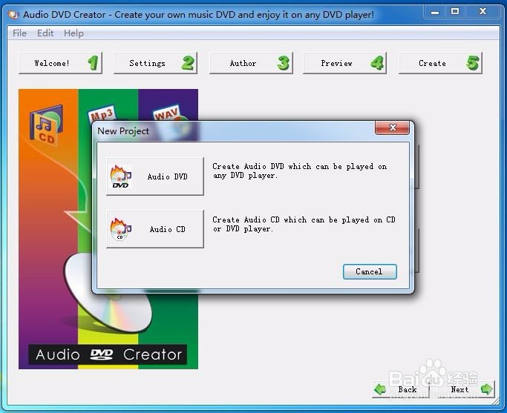
Task: Click the green number 4 icon
Action: (377, 62)
